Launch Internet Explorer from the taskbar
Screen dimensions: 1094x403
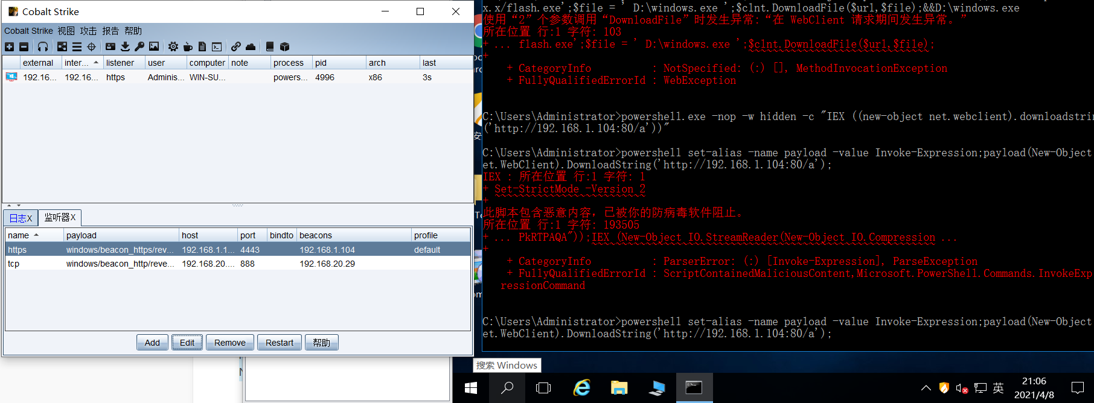click(x=581, y=388)
